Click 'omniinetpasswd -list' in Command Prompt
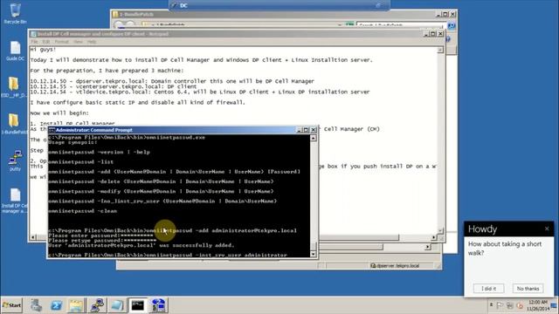This screenshot has width=559, height=314. point(80,161)
